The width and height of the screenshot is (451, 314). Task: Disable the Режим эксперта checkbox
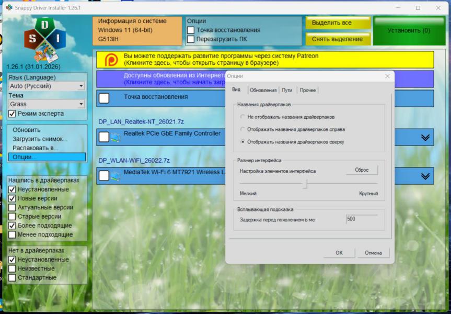[13, 114]
